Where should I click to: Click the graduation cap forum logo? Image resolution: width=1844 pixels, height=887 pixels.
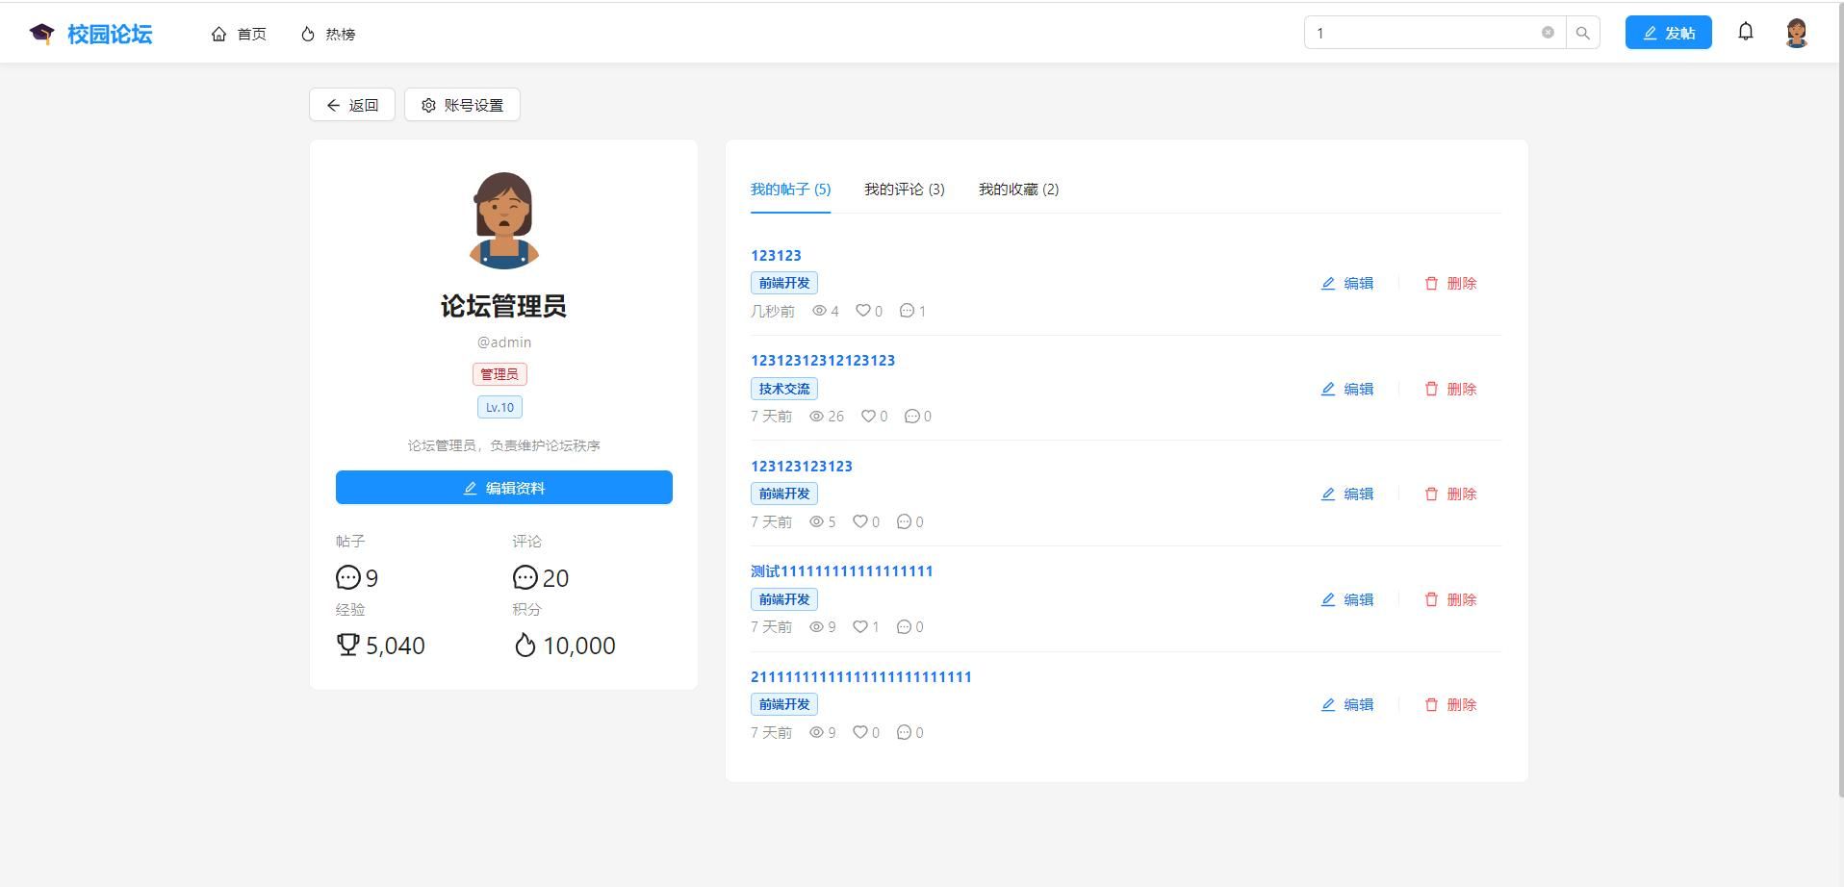[40, 32]
